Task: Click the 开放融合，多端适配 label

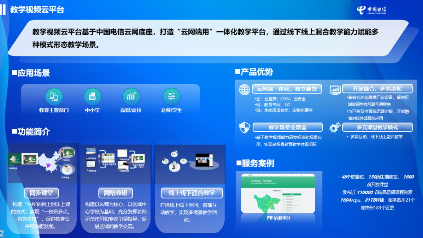Action: 377,89
